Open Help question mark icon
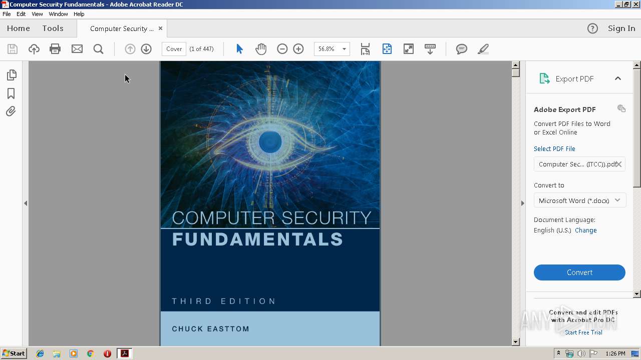Image resolution: width=641 pixels, height=360 pixels. tap(592, 28)
